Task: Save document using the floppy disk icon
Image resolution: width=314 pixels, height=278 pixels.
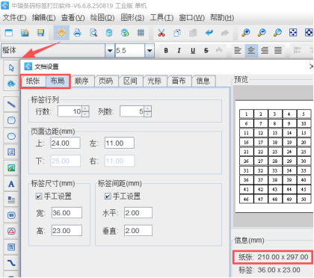Action: (40, 33)
